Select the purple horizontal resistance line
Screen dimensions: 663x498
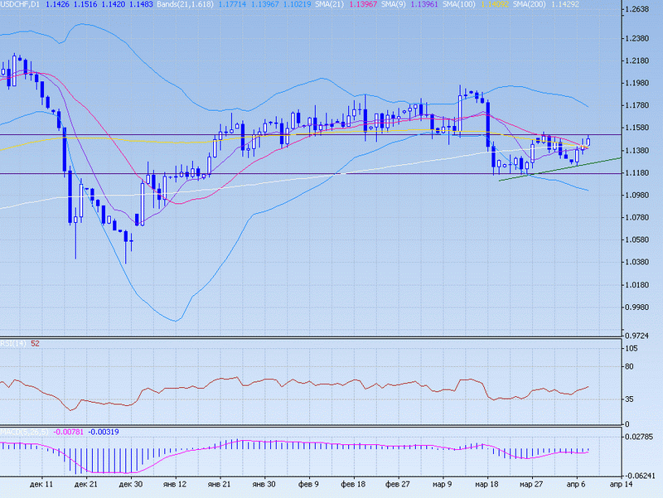click(207, 135)
